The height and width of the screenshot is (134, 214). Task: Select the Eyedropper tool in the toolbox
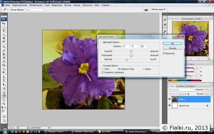click(x=4, y=96)
